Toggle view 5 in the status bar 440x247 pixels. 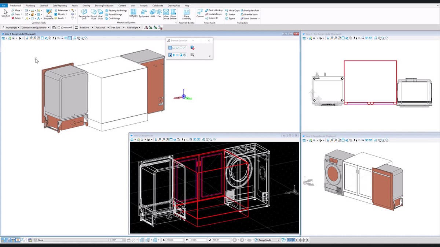click(x=299, y=240)
